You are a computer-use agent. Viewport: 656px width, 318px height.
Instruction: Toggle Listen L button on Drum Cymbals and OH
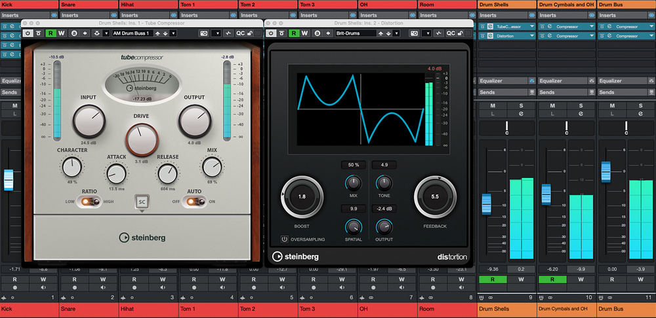point(552,113)
